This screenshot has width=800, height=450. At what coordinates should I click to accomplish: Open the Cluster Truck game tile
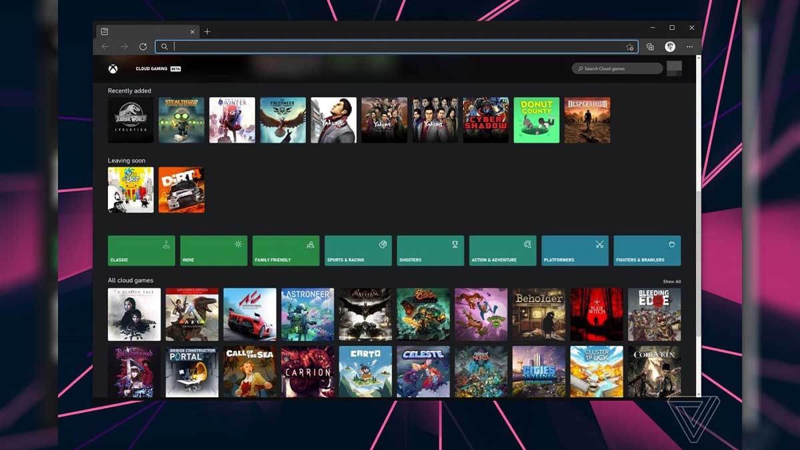[x=597, y=372]
